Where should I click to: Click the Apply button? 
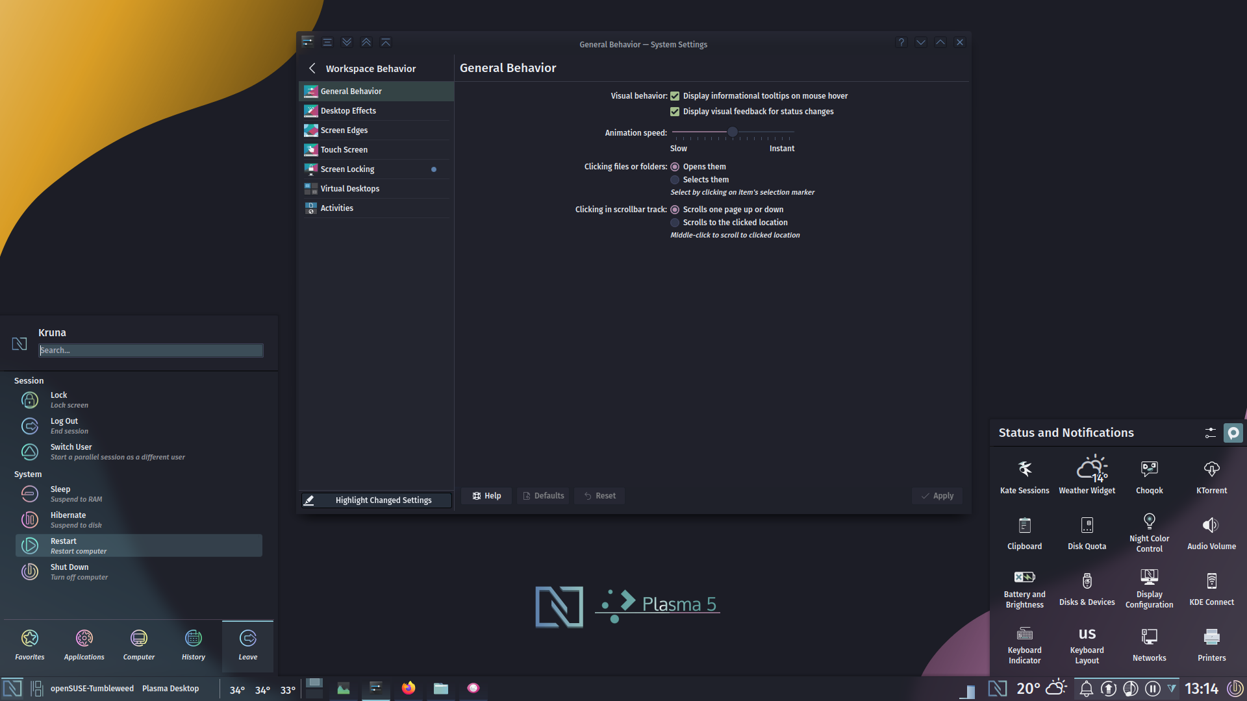click(937, 496)
